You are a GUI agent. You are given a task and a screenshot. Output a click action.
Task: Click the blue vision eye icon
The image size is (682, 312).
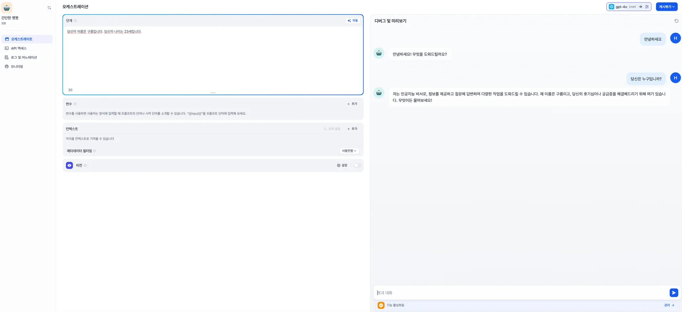pyautogui.click(x=69, y=165)
